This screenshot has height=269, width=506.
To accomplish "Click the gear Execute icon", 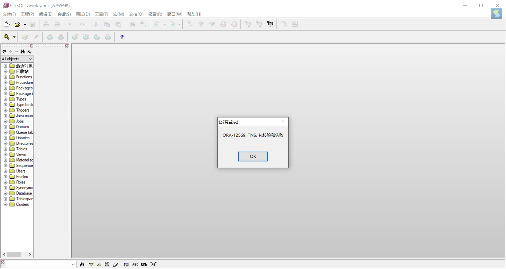I will tap(25, 37).
